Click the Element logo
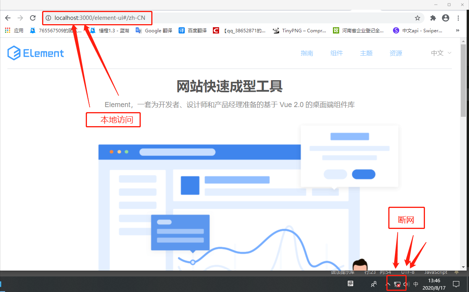Screen dimensions: 469x292 click(x=36, y=53)
